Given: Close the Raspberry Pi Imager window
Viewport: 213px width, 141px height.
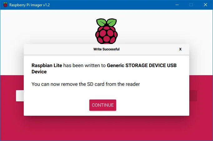Looking at the screenshot, I should [205, 5].
